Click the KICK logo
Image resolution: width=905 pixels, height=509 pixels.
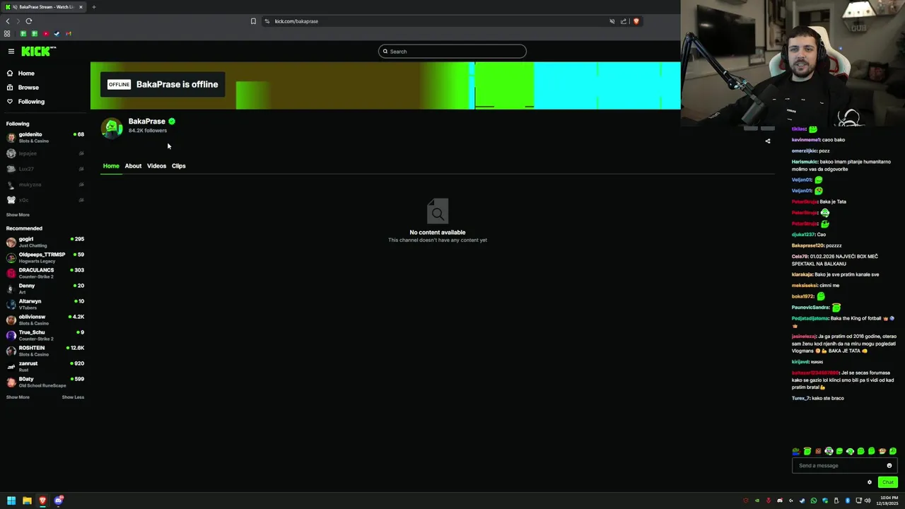[38, 51]
